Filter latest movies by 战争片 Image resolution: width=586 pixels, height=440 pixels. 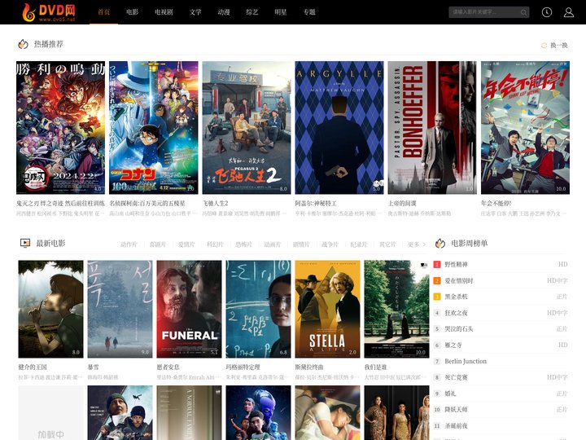pyautogui.click(x=330, y=244)
